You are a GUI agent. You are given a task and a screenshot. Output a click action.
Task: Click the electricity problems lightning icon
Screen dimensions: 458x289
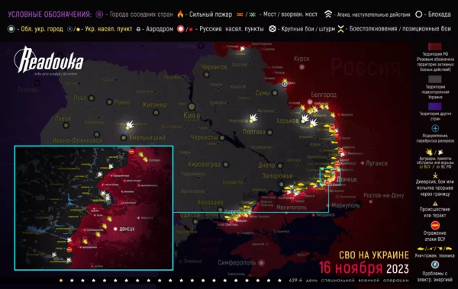click(x=435, y=265)
